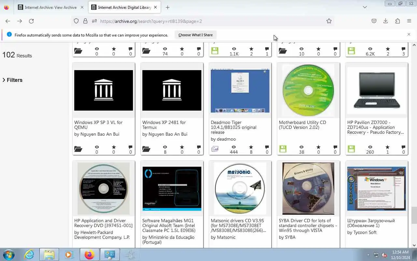Screen dimensions: 417x261
Task: Click Windows XP 2481 Termux thumbnail
Action: [172, 90]
